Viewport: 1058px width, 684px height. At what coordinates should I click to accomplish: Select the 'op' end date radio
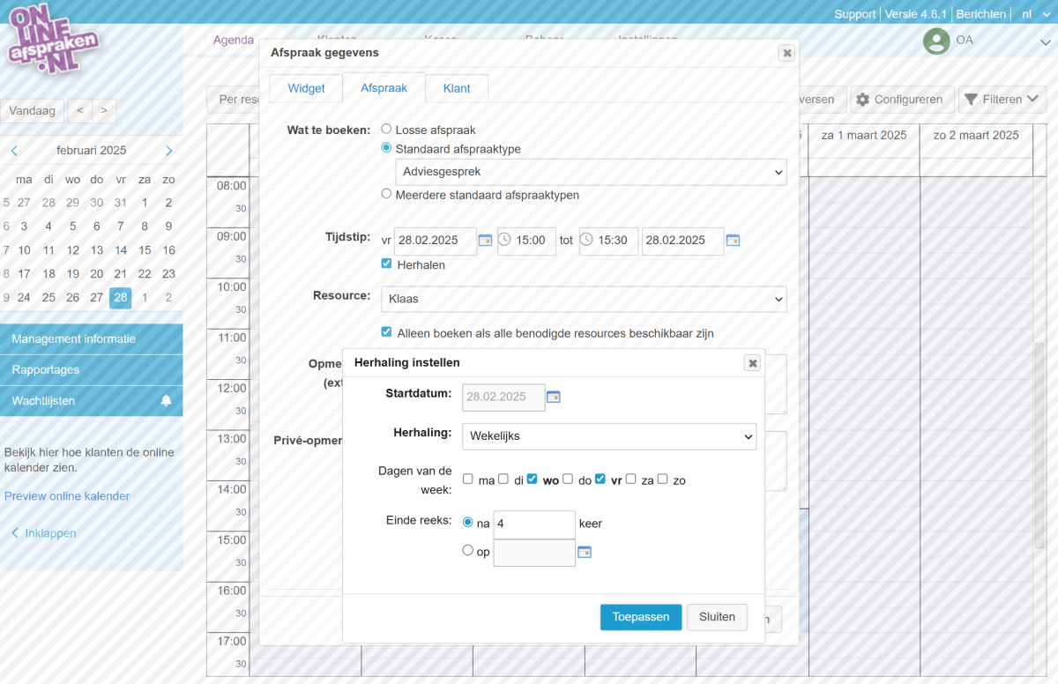pos(468,551)
